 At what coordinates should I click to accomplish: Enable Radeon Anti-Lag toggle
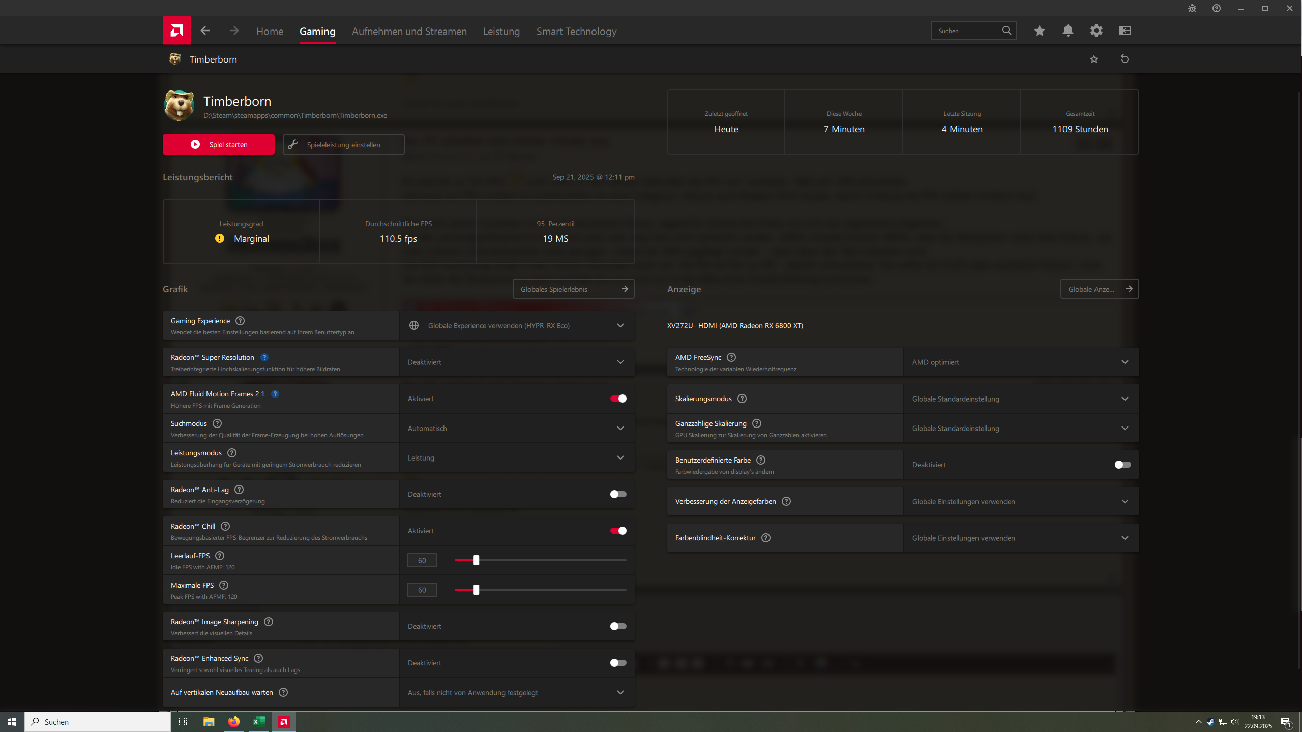coord(618,494)
